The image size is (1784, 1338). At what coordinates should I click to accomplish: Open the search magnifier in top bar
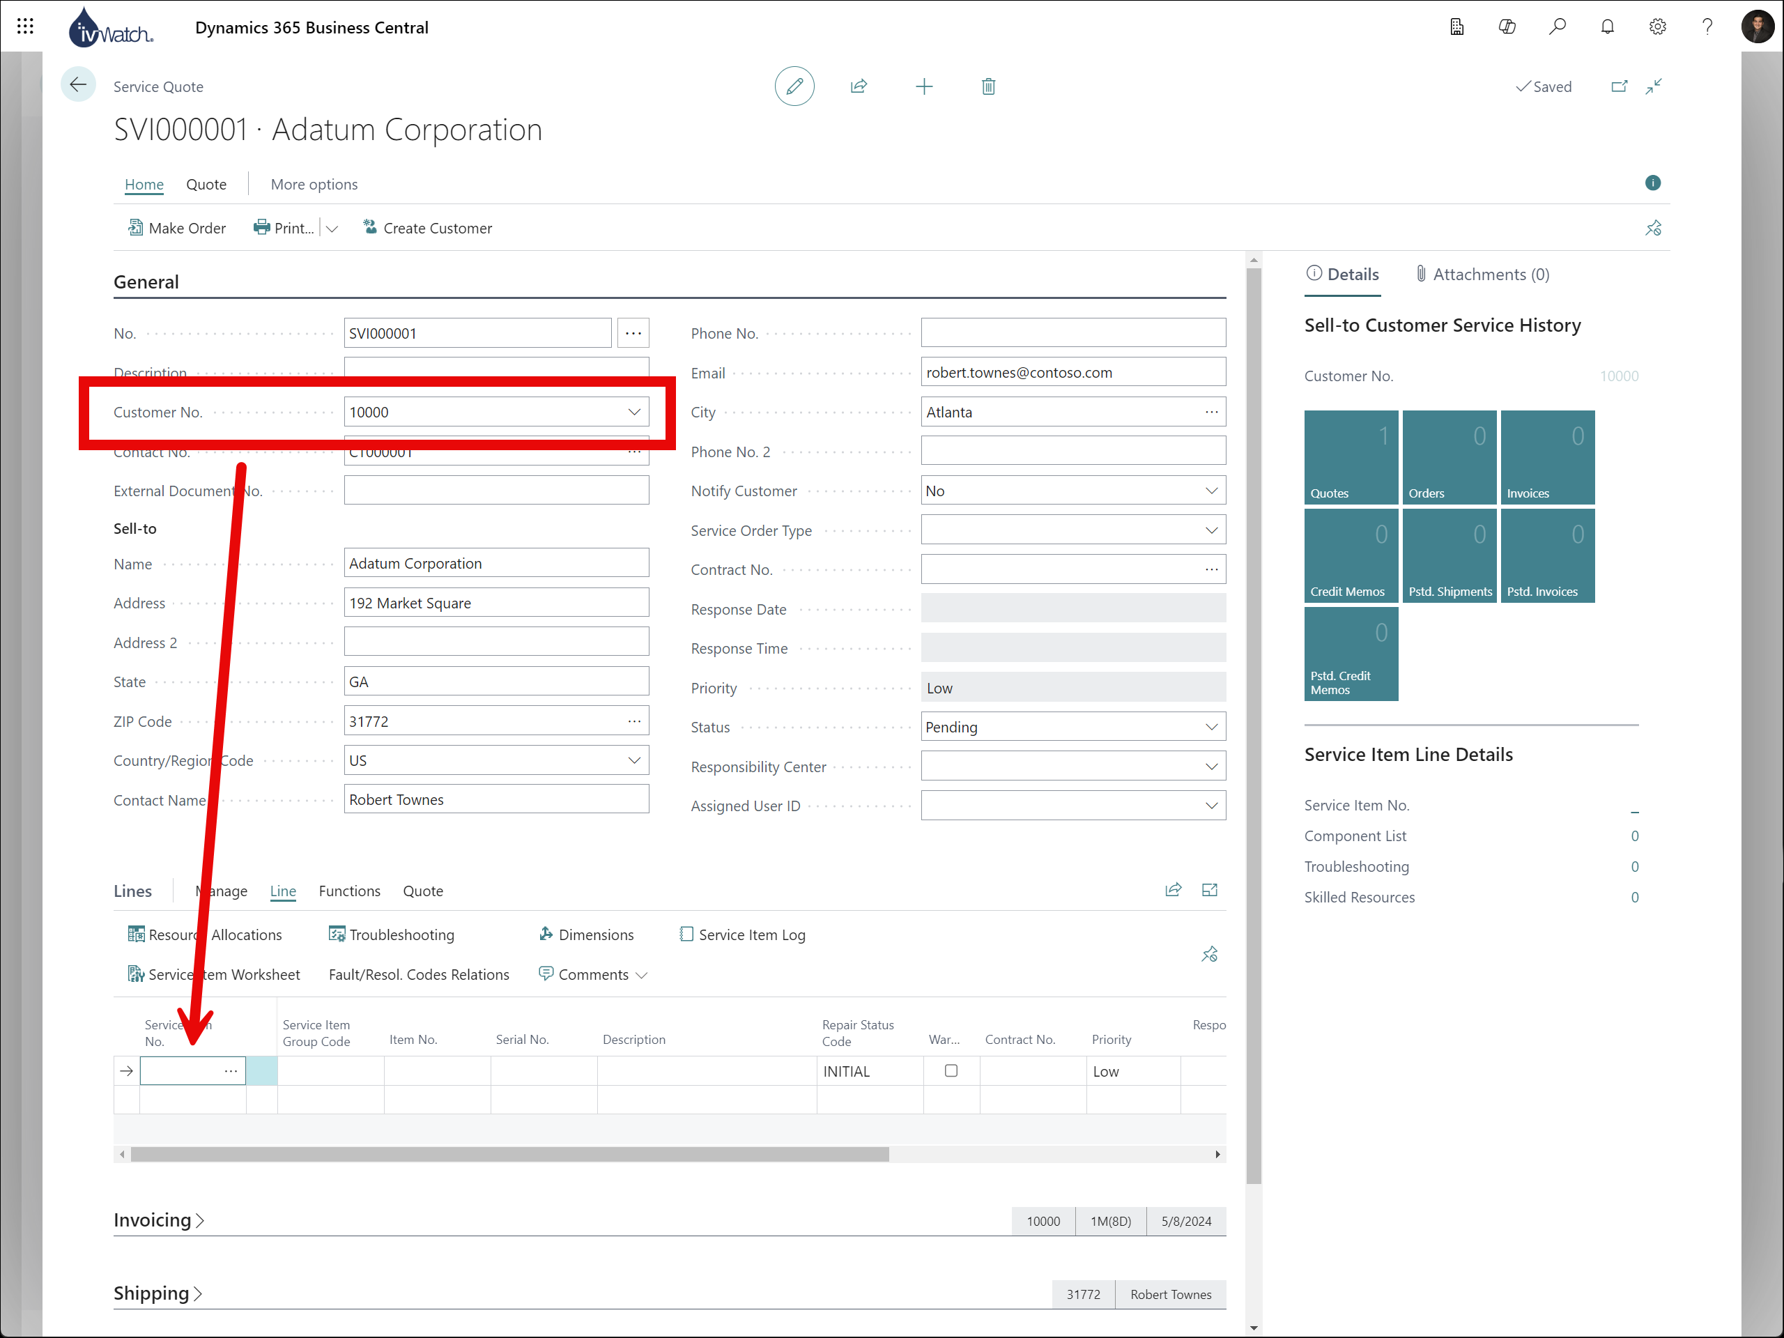click(x=1558, y=26)
